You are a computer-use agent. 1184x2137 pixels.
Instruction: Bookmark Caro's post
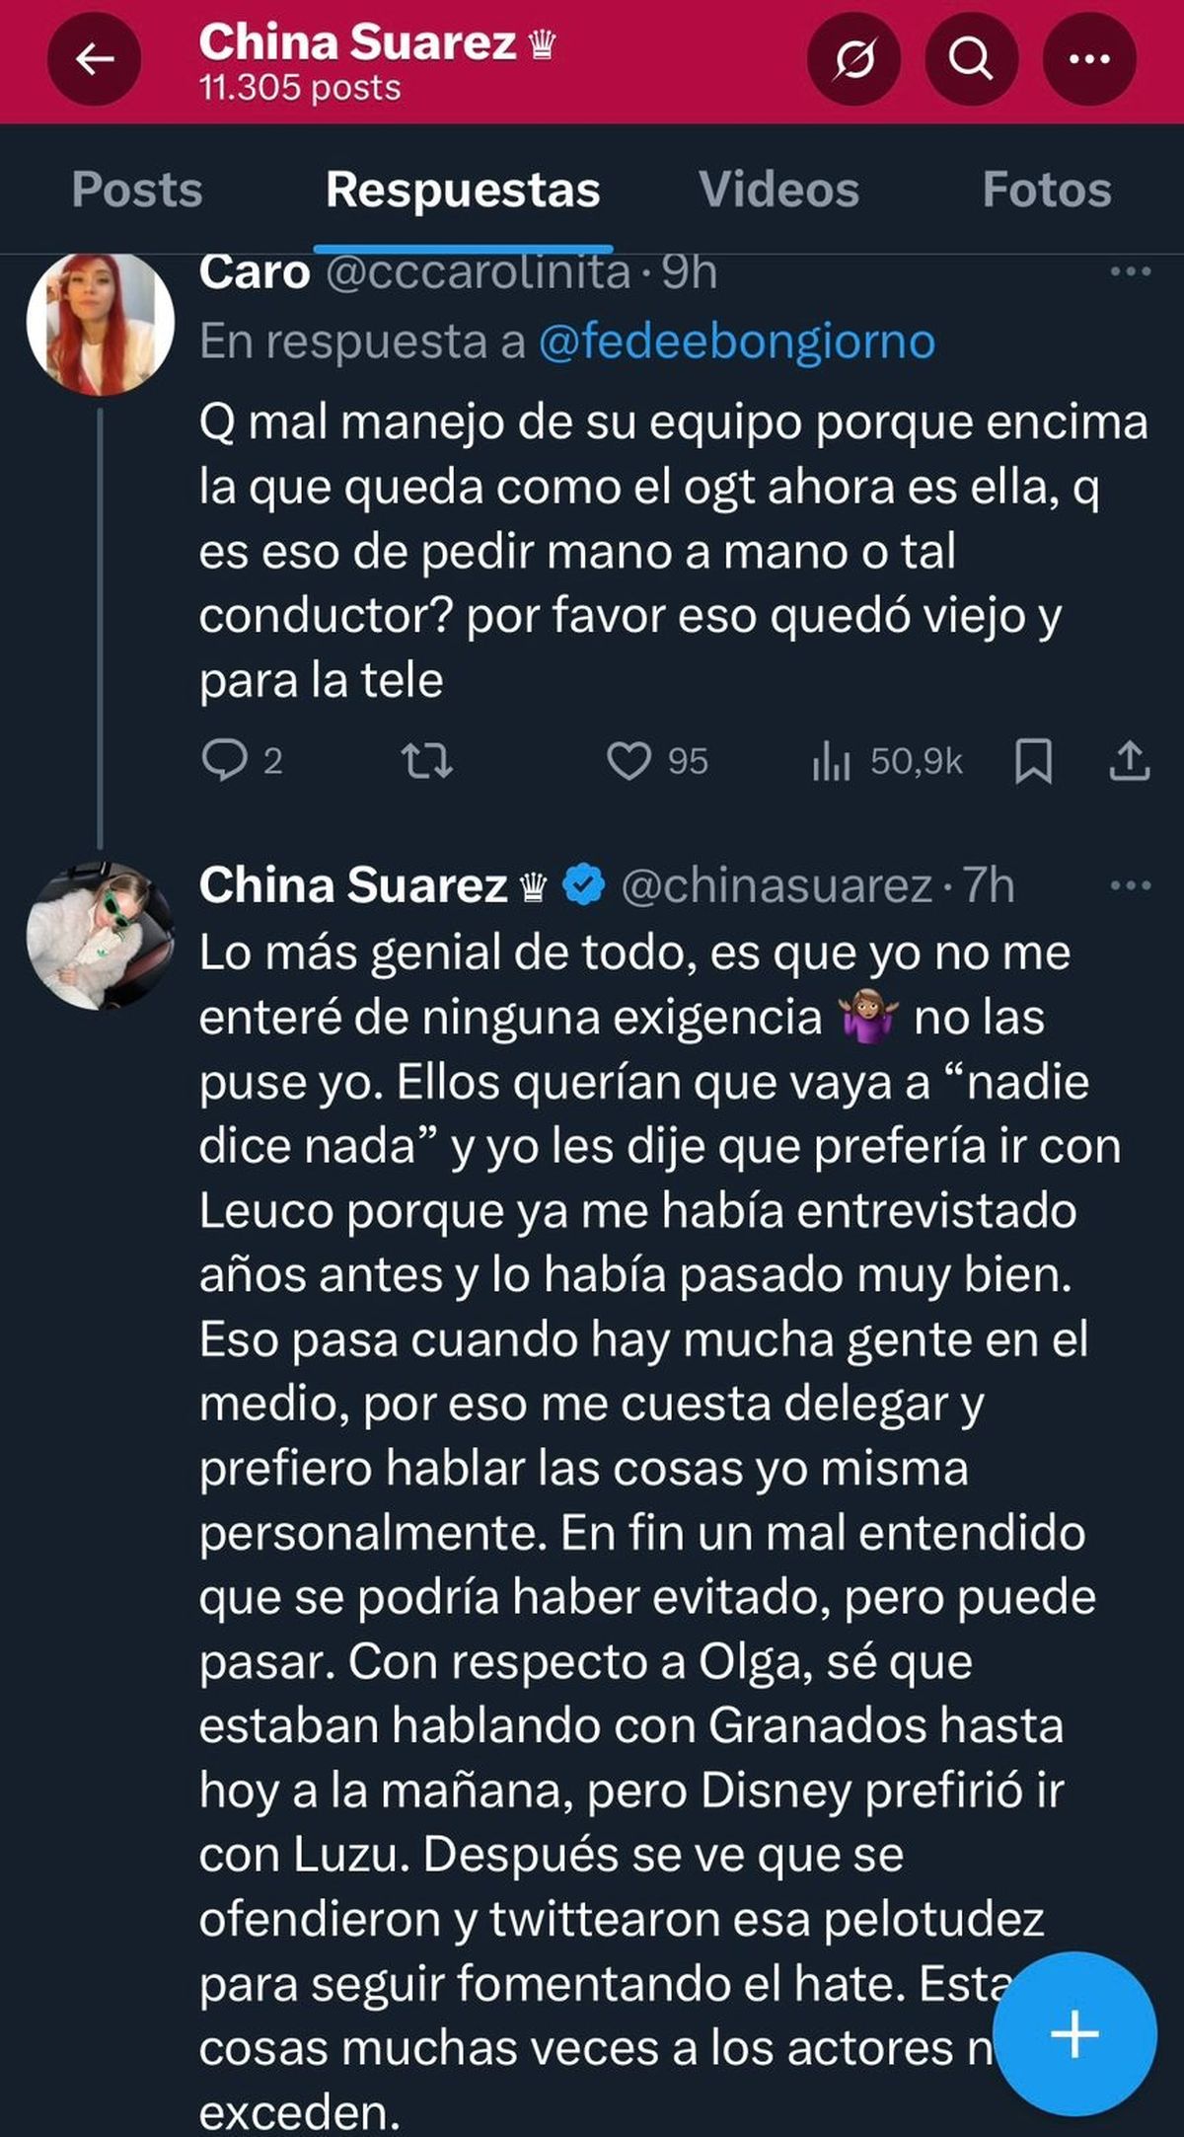point(1033,761)
